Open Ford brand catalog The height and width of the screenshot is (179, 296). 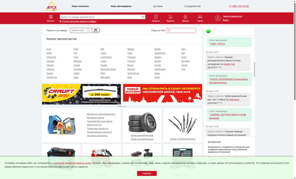point(76,57)
